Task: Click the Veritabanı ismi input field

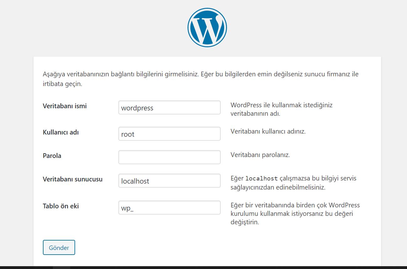Action: [x=169, y=108]
